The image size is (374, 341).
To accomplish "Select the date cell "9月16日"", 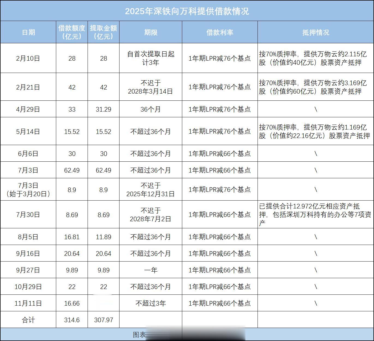I will (x=28, y=253).
